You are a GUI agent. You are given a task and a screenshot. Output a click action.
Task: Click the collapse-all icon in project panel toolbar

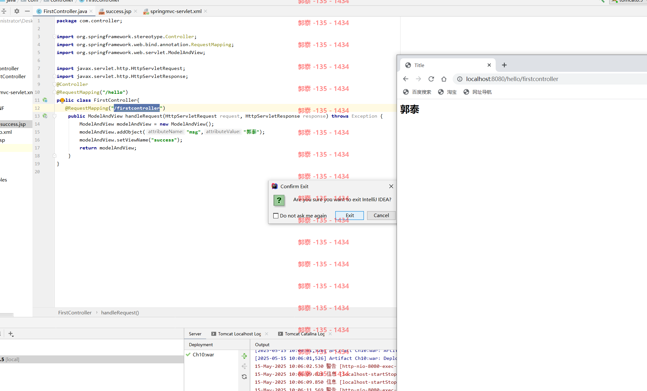4,11
